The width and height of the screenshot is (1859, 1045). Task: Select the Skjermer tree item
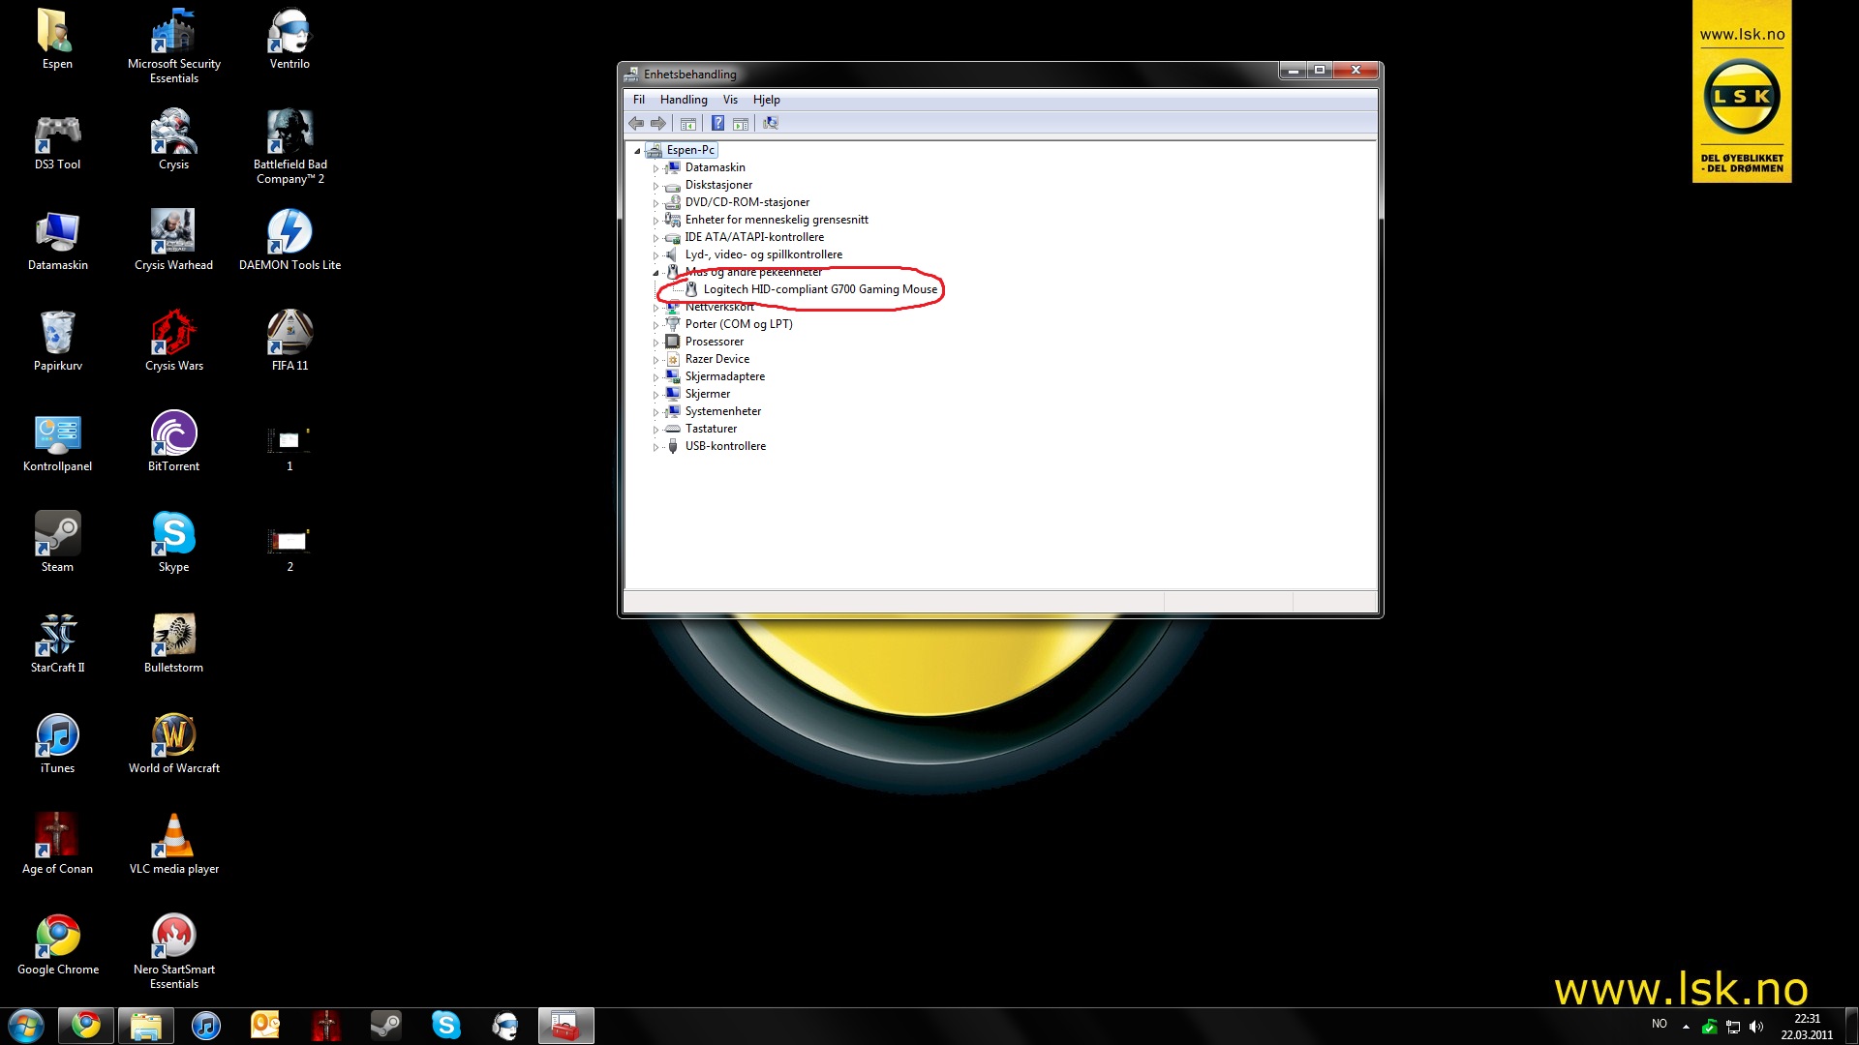(x=708, y=394)
